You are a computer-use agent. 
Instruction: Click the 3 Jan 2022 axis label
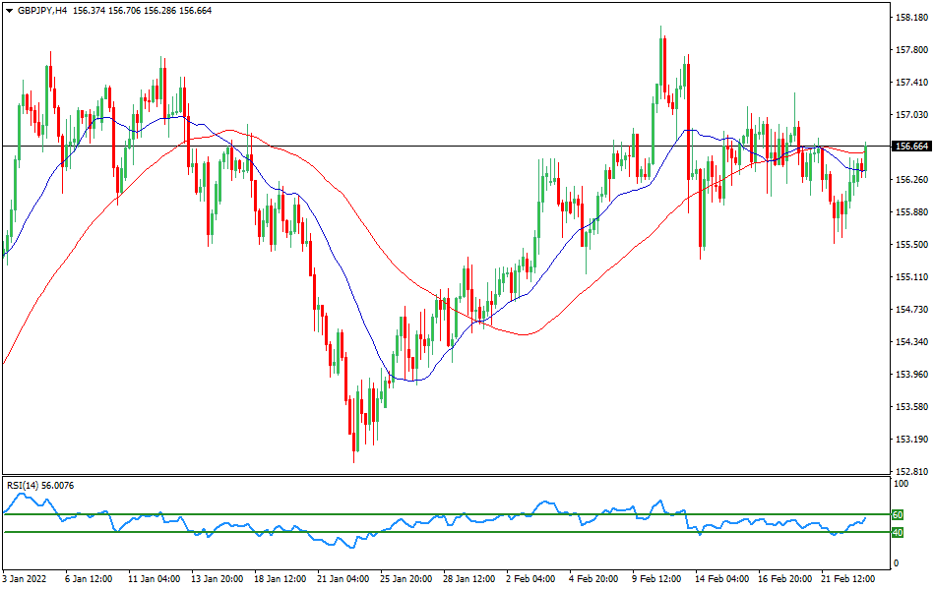coord(24,580)
